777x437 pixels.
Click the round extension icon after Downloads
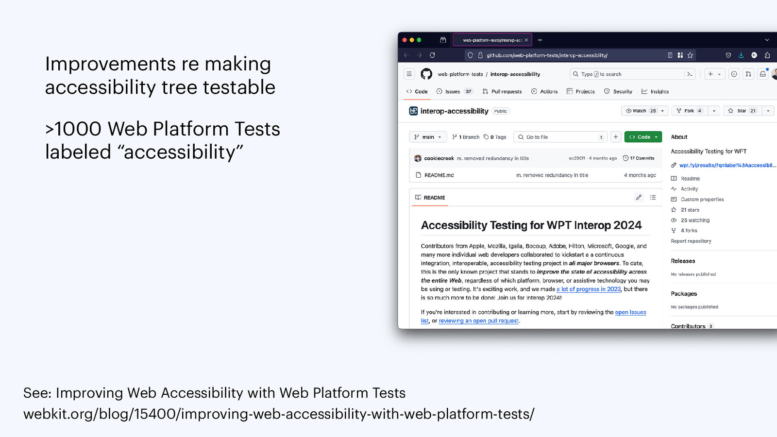(754, 55)
